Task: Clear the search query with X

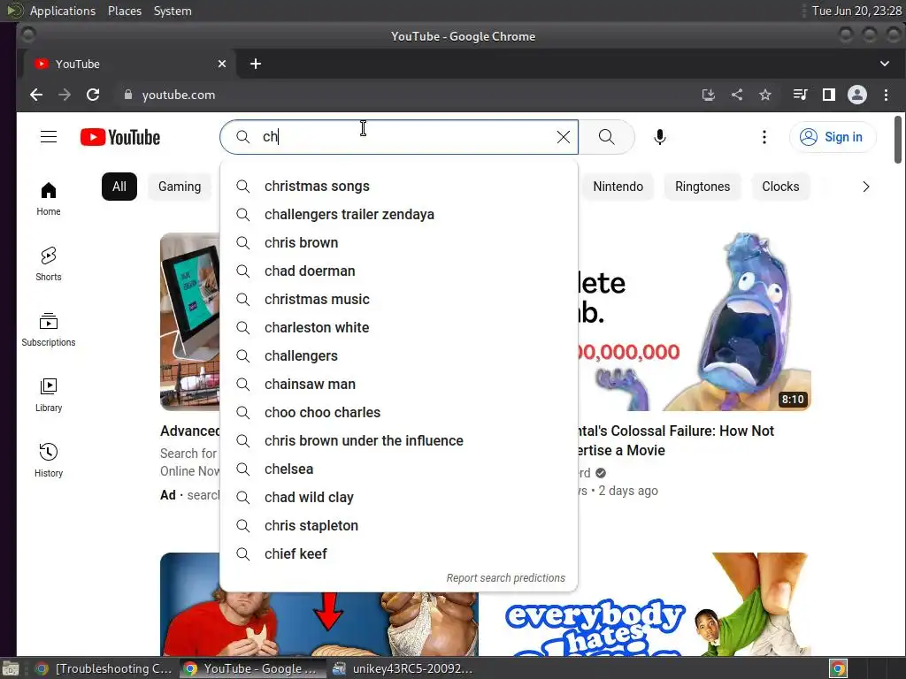Action: coord(564,137)
